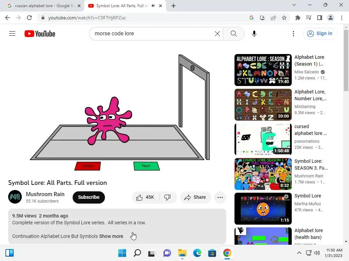Open the tab search dropdown chevron
The width and height of the screenshot is (349, 261).
(x=294, y=5)
